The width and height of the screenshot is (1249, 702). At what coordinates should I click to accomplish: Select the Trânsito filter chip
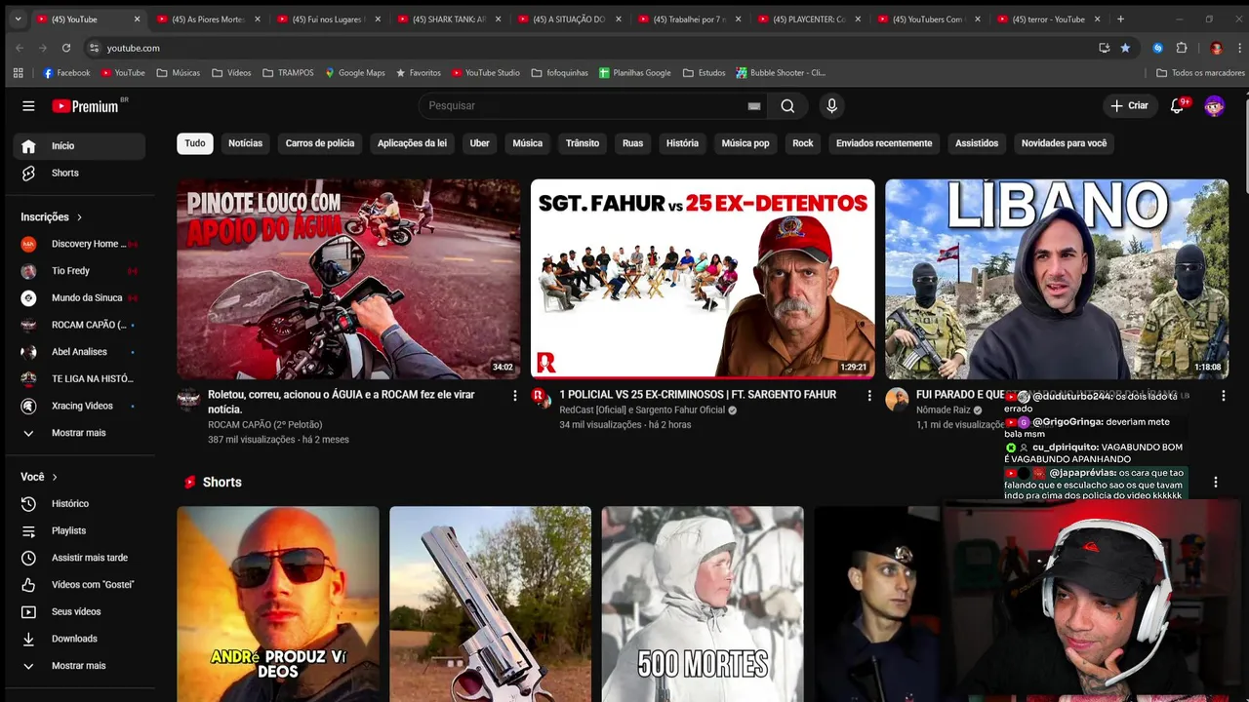(x=583, y=143)
